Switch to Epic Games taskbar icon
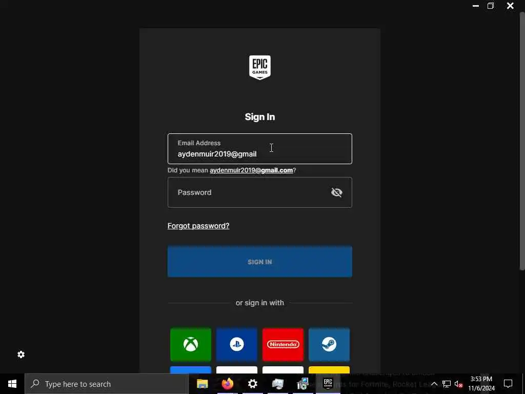 (328, 384)
